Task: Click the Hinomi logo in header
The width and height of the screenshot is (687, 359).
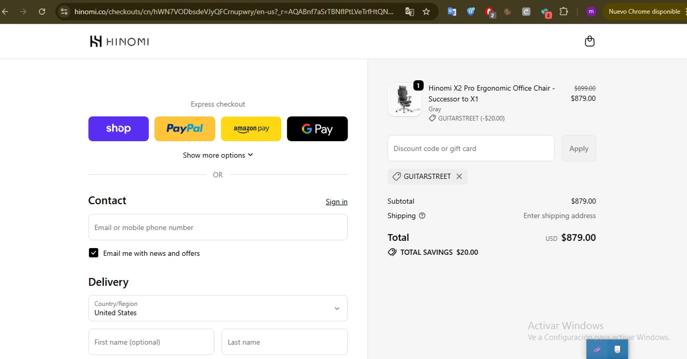Action: (x=119, y=41)
